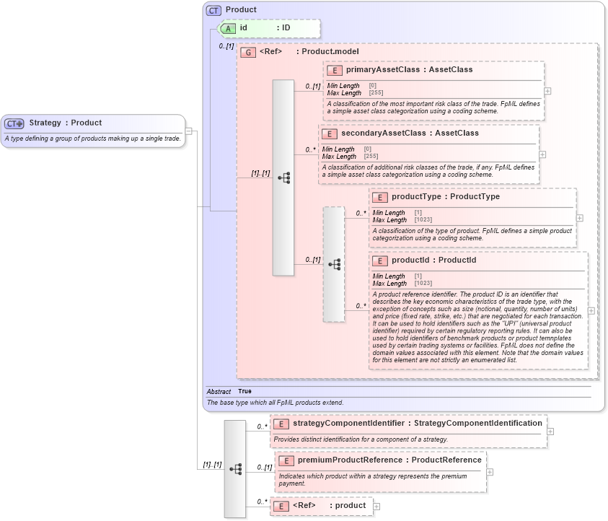The height and width of the screenshot is (521, 608).
Task: Collapse Strategy using the minus box
Action: click(x=187, y=131)
